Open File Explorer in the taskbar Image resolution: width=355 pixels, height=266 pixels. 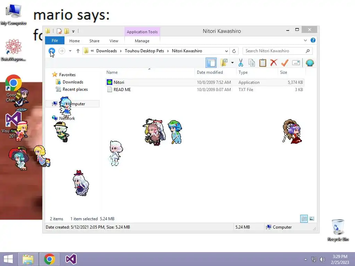(x=28, y=259)
